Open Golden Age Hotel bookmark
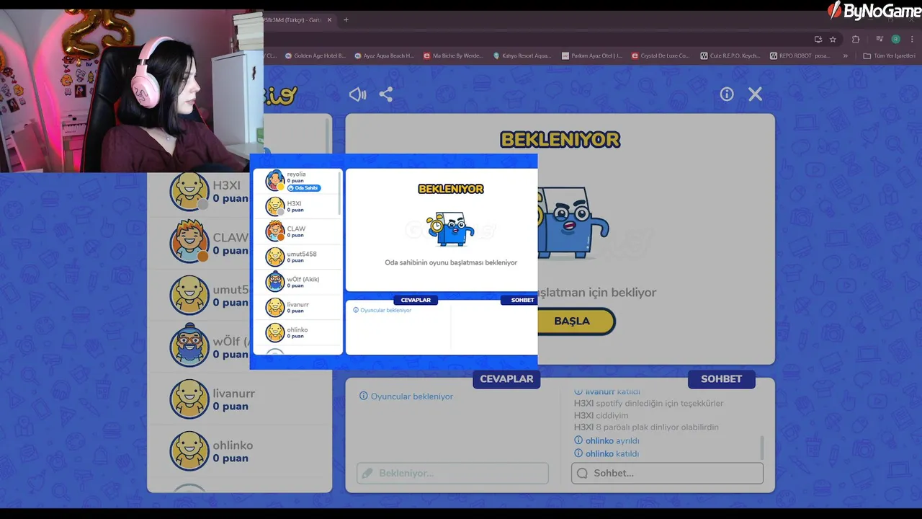Image resolution: width=922 pixels, height=519 pixels. [315, 56]
